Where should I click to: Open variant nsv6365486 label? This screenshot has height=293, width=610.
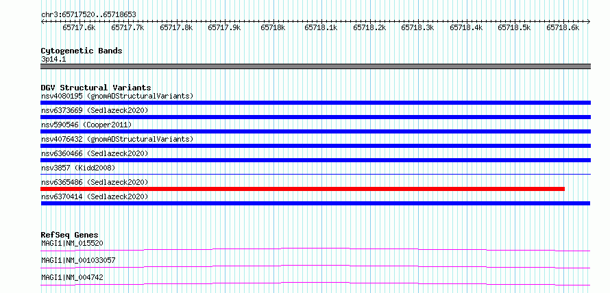point(95,182)
